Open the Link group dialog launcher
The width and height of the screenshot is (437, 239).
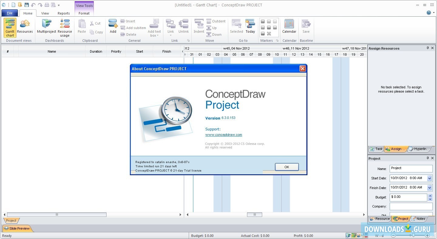188,41
